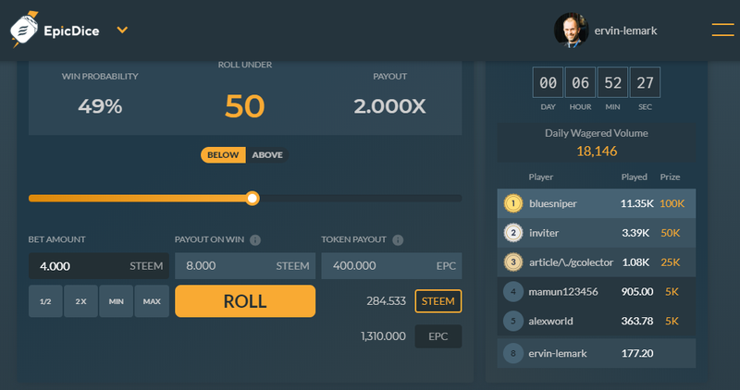Open the hamburger menu
The height and width of the screenshot is (390, 740).
(x=722, y=30)
